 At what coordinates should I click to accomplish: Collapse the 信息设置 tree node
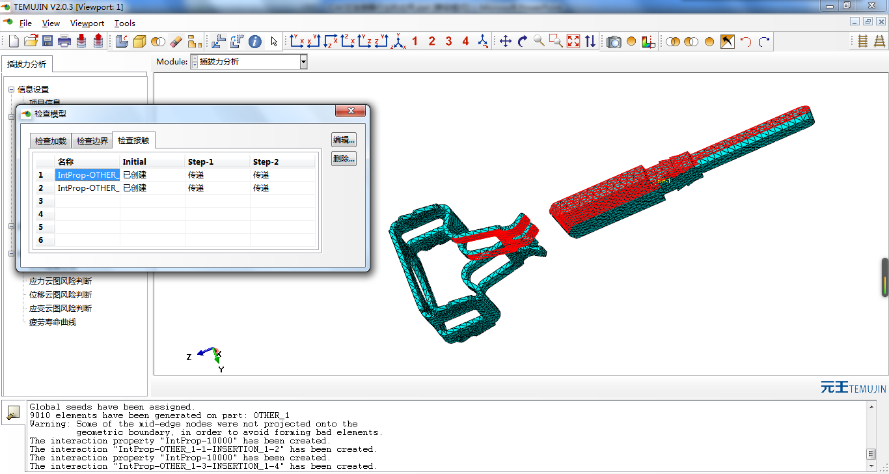[x=11, y=90]
